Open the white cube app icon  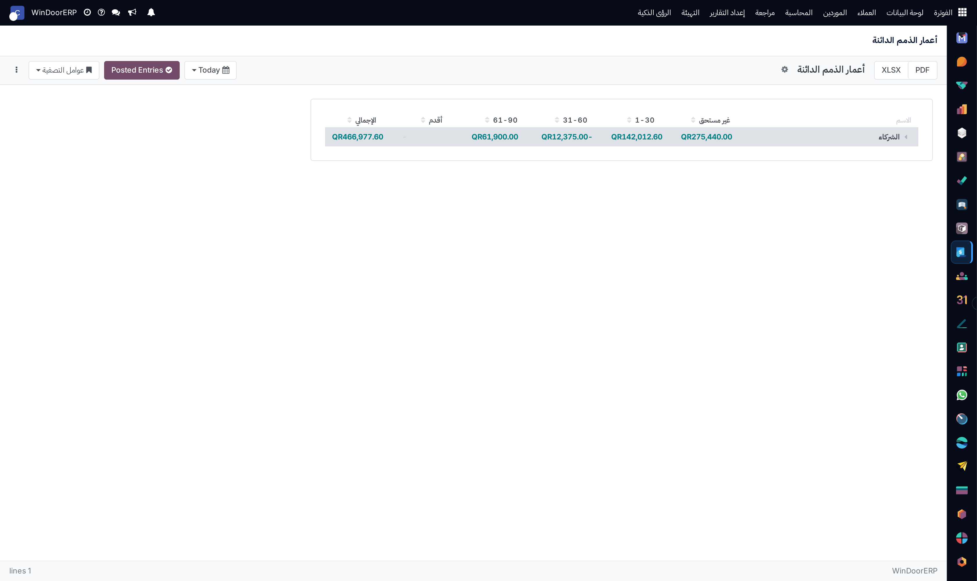pos(962,133)
